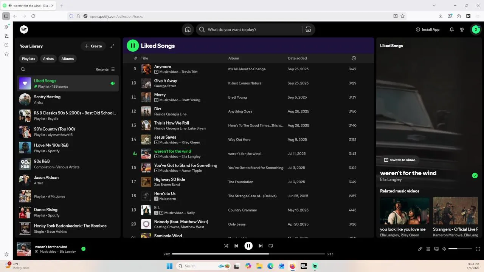Screen dimensions: 484x272
Task: Pause Liked Songs with green button
Action: 133,46
